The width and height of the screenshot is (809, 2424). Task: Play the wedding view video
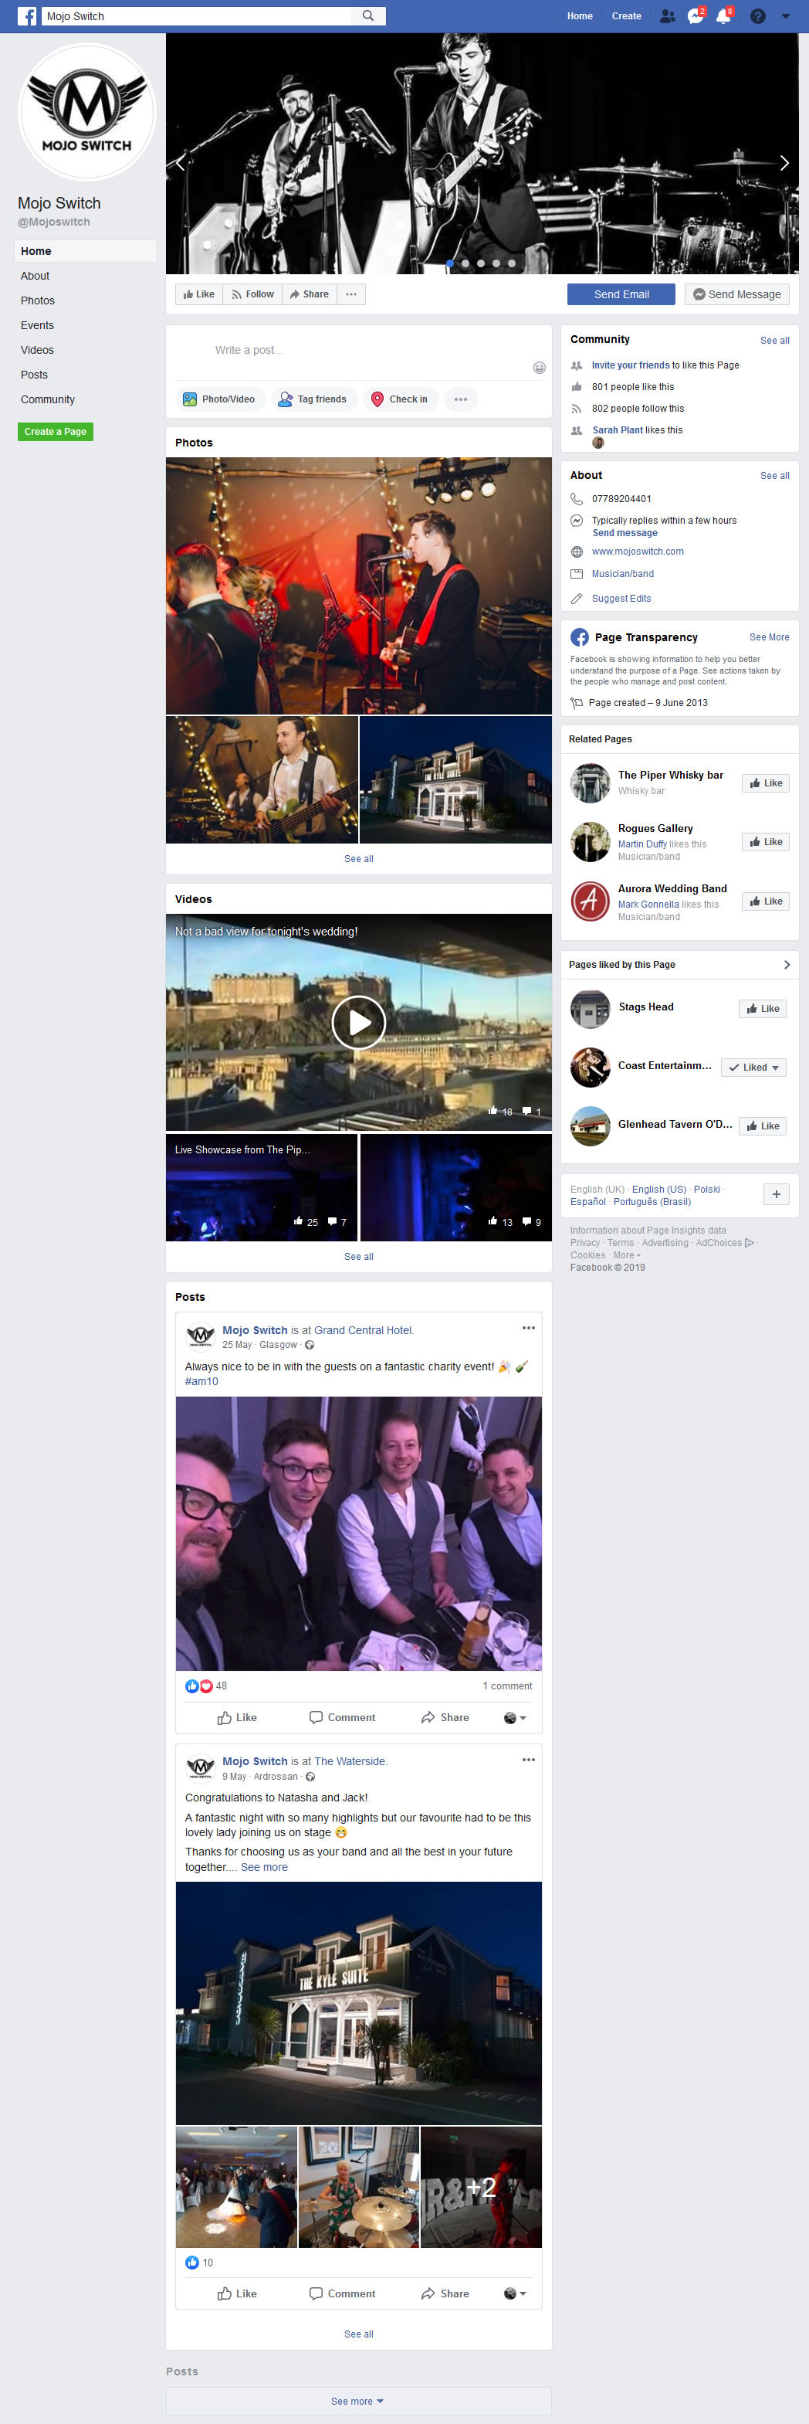point(358,1022)
